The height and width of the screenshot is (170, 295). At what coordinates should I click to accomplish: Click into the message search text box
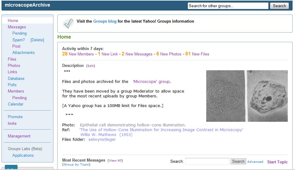[x=207, y=161]
